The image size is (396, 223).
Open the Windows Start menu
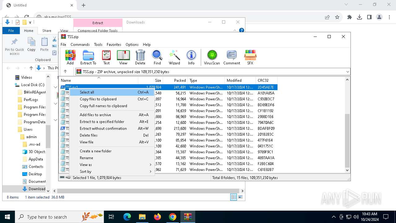click(7, 217)
